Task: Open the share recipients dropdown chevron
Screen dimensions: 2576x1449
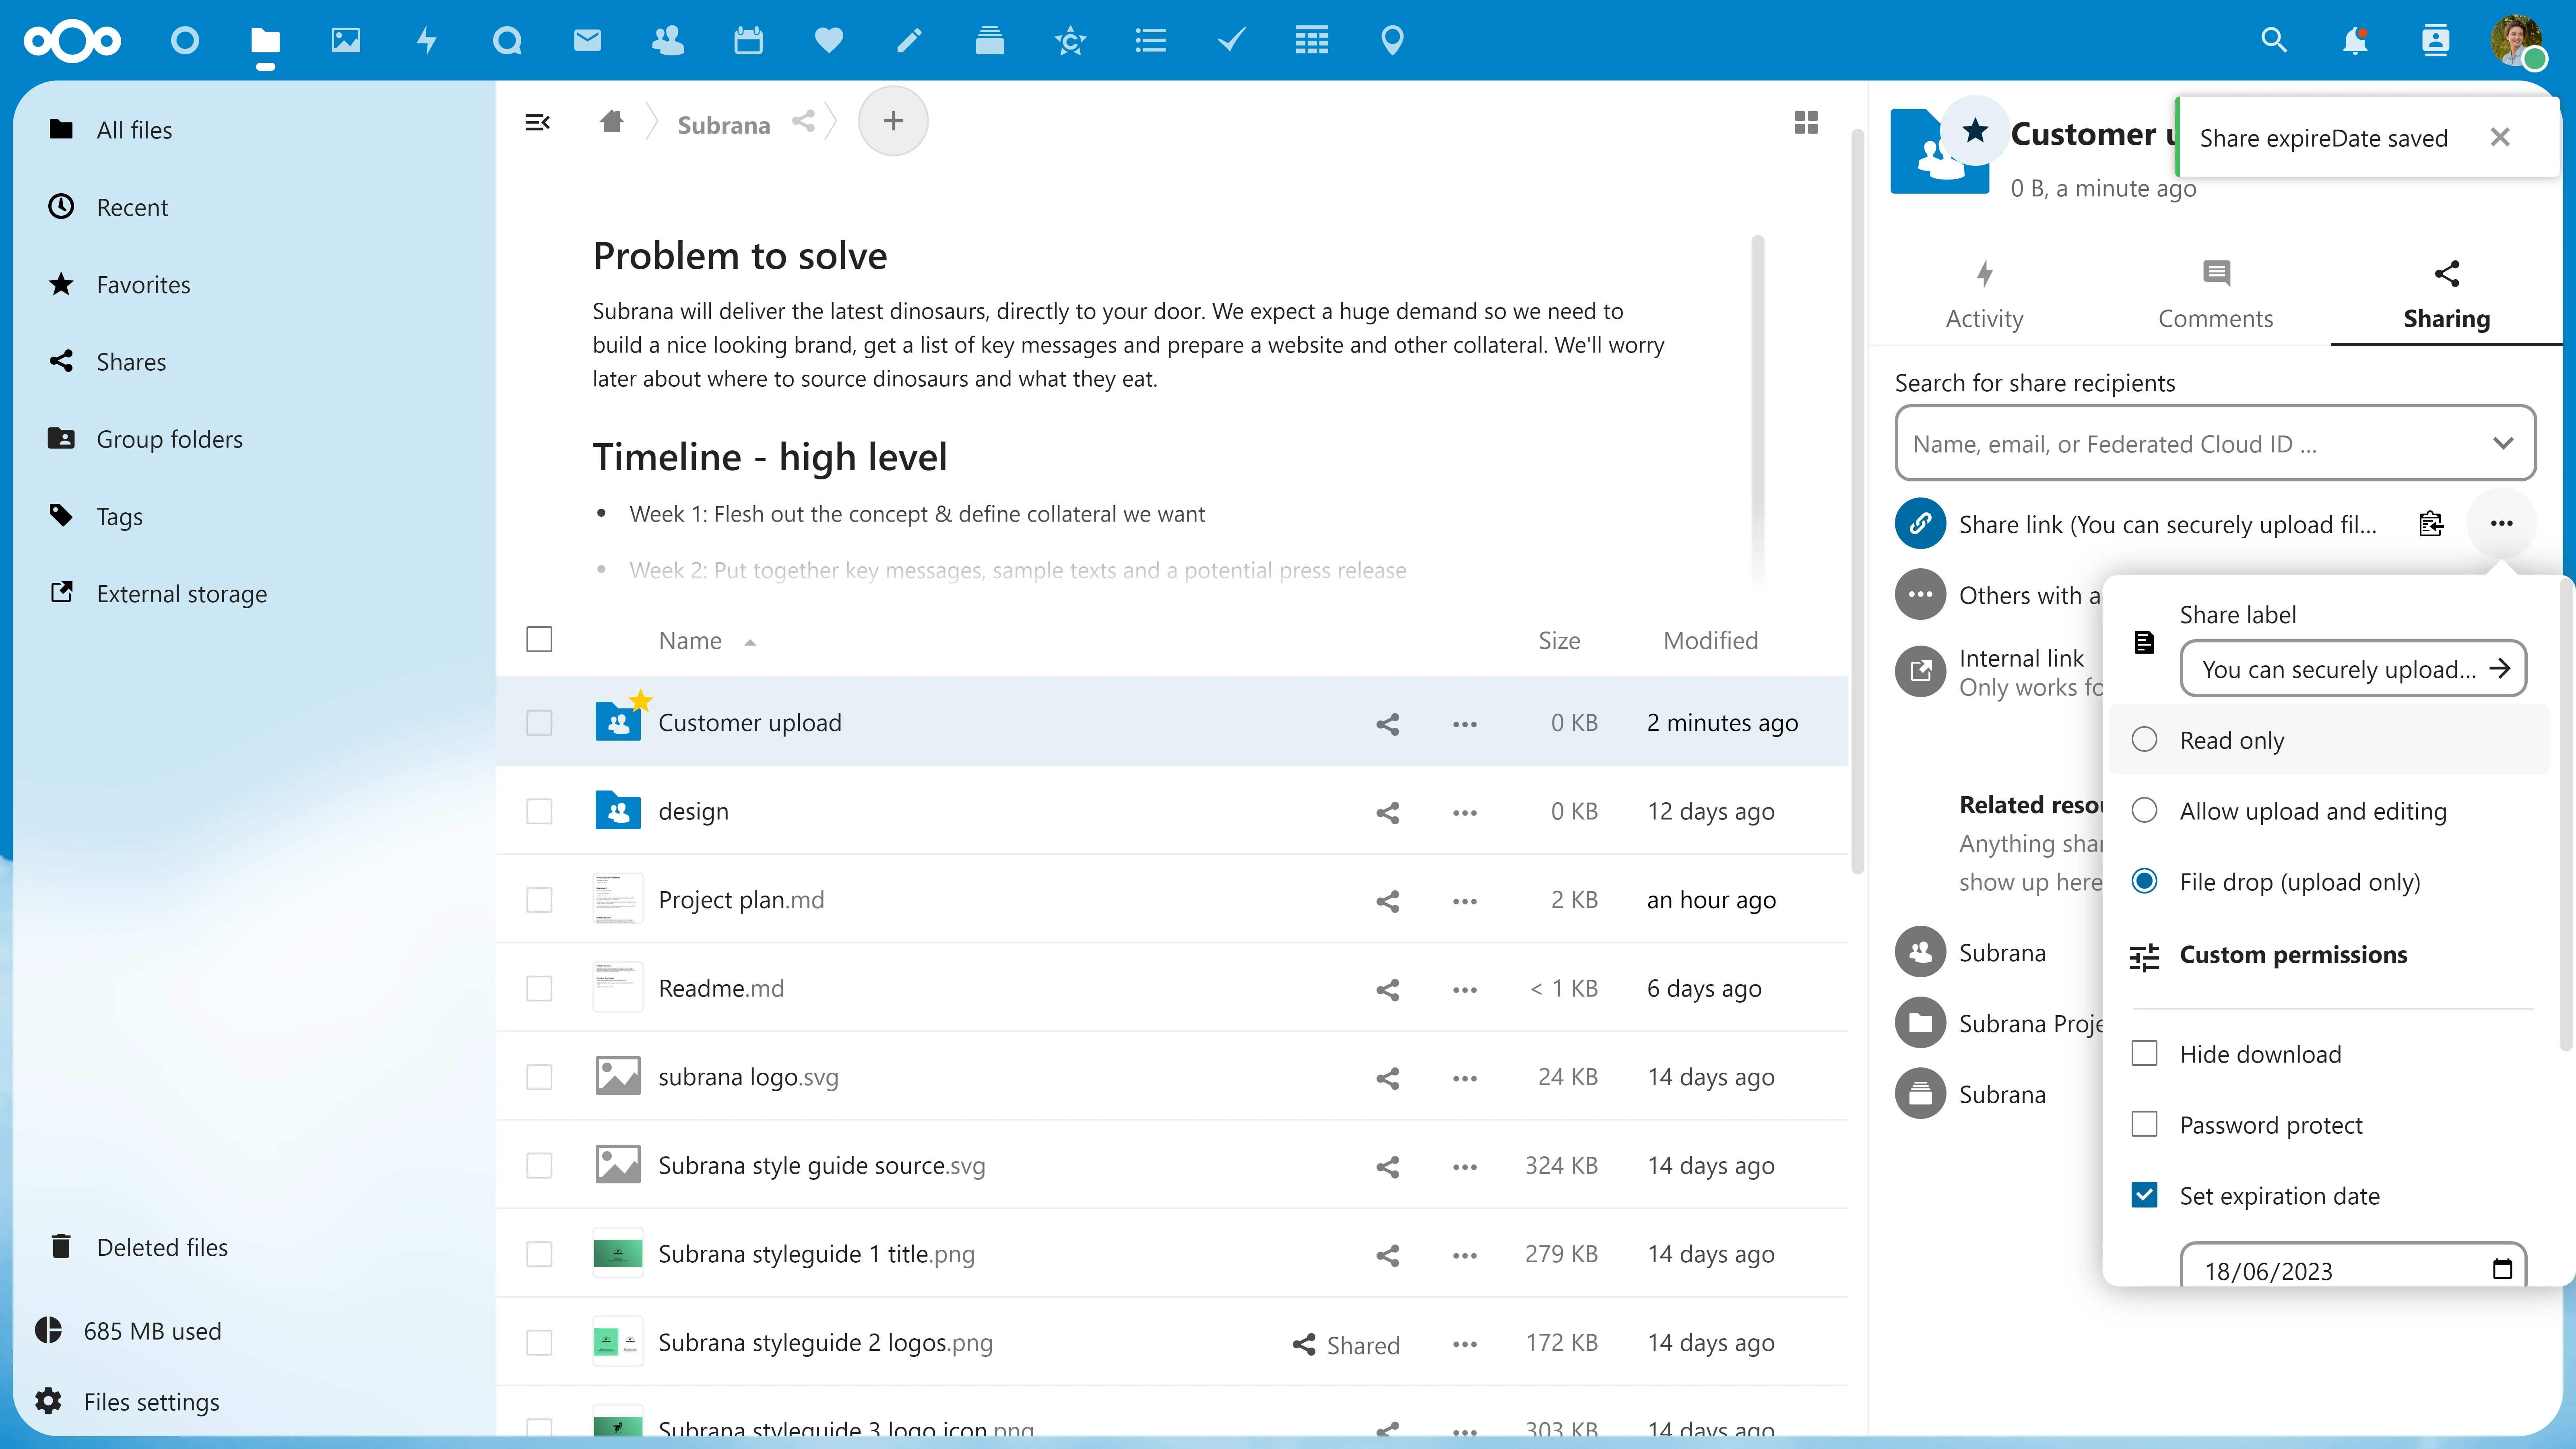Action: click(2504, 443)
